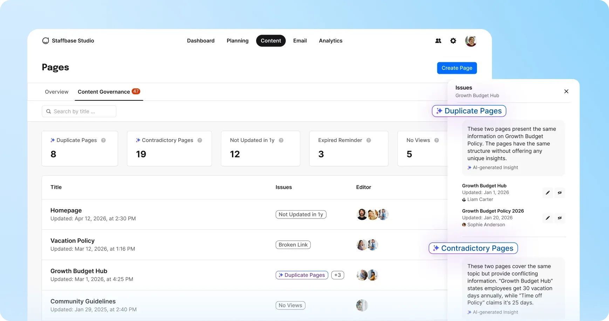Expand the +3 more issues badge

tap(337, 275)
